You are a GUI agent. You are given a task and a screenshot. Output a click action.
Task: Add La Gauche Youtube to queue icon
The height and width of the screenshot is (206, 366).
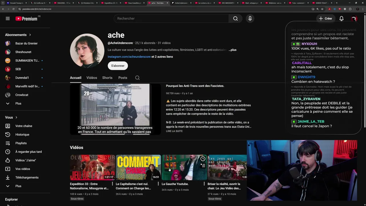click(x=203, y=165)
